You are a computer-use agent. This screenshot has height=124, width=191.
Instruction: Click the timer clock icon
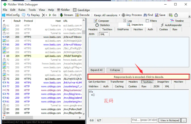pyautogui.click(x=176, y=15)
